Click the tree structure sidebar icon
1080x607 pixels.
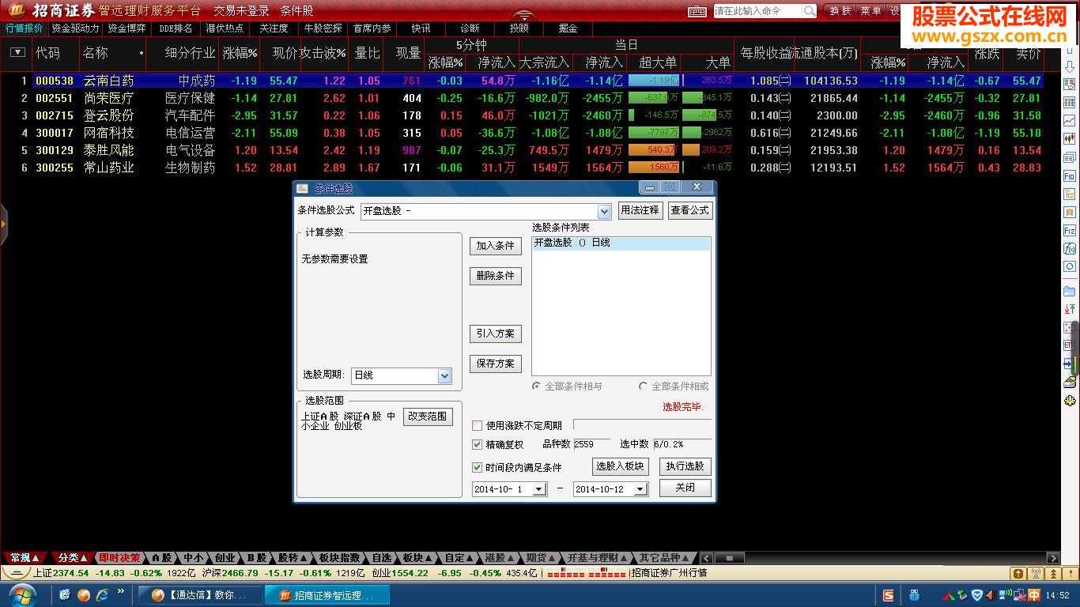[1069, 194]
